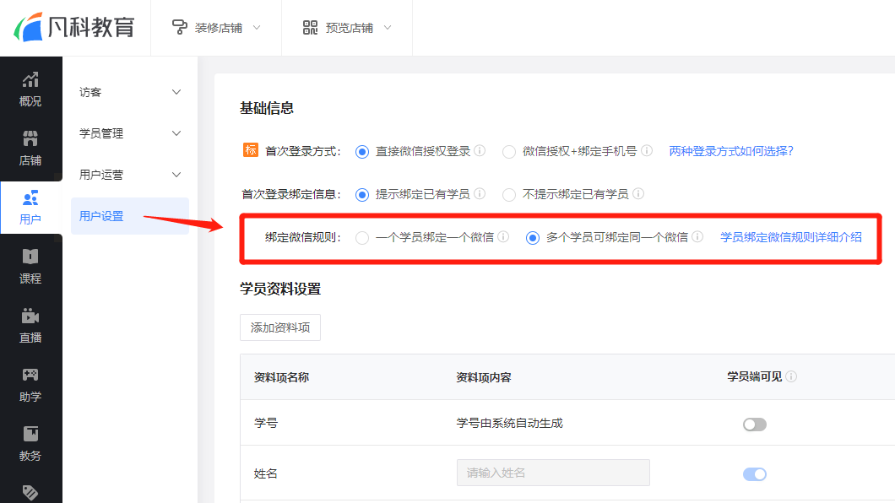Open the 装修店铺 top menu

[216, 27]
